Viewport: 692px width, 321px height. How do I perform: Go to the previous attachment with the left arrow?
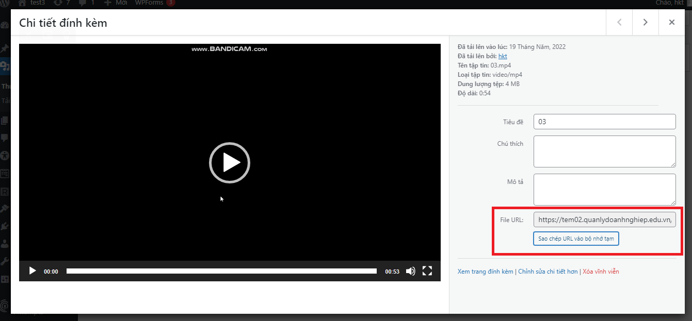point(619,22)
